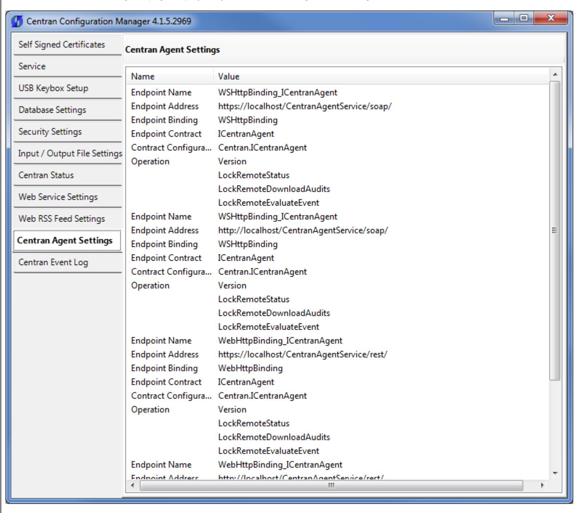Screen dimensions: 578x513
Task: Switch to the Service tab
Action: click(x=67, y=66)
